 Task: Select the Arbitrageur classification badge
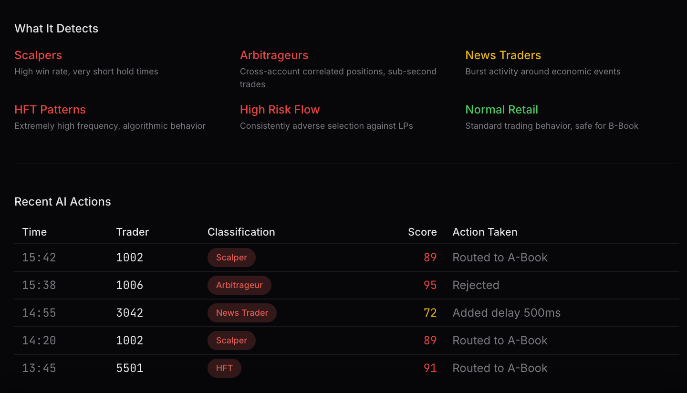click(239, 285)
